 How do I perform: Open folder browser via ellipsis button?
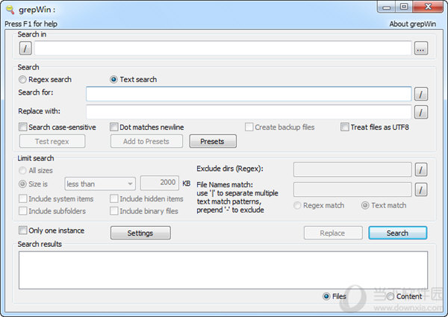click(421, 48)
